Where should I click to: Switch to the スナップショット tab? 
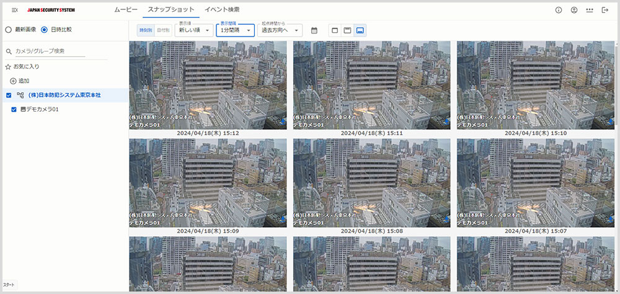[x=171, y=9]
